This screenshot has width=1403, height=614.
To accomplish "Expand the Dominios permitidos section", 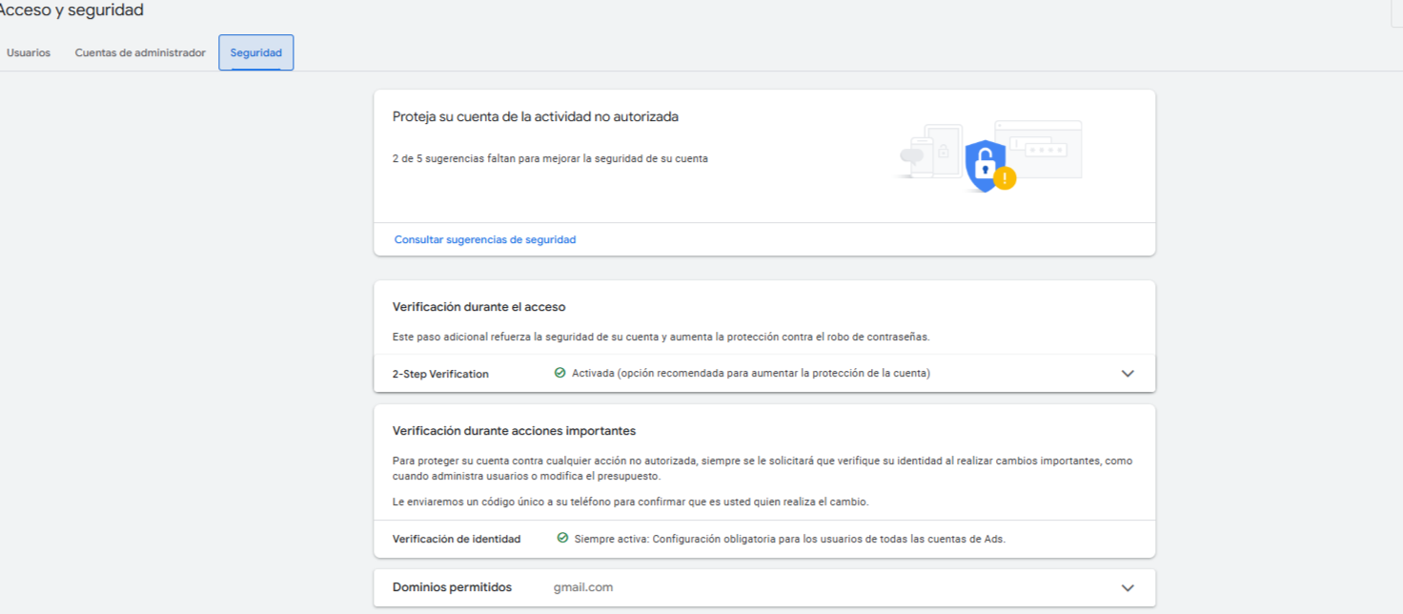I will pos(1128,587).
